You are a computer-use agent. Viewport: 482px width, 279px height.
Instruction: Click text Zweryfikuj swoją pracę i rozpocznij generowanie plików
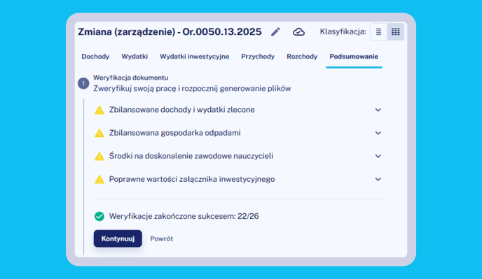pyautogui.click(x=192, y=89)
